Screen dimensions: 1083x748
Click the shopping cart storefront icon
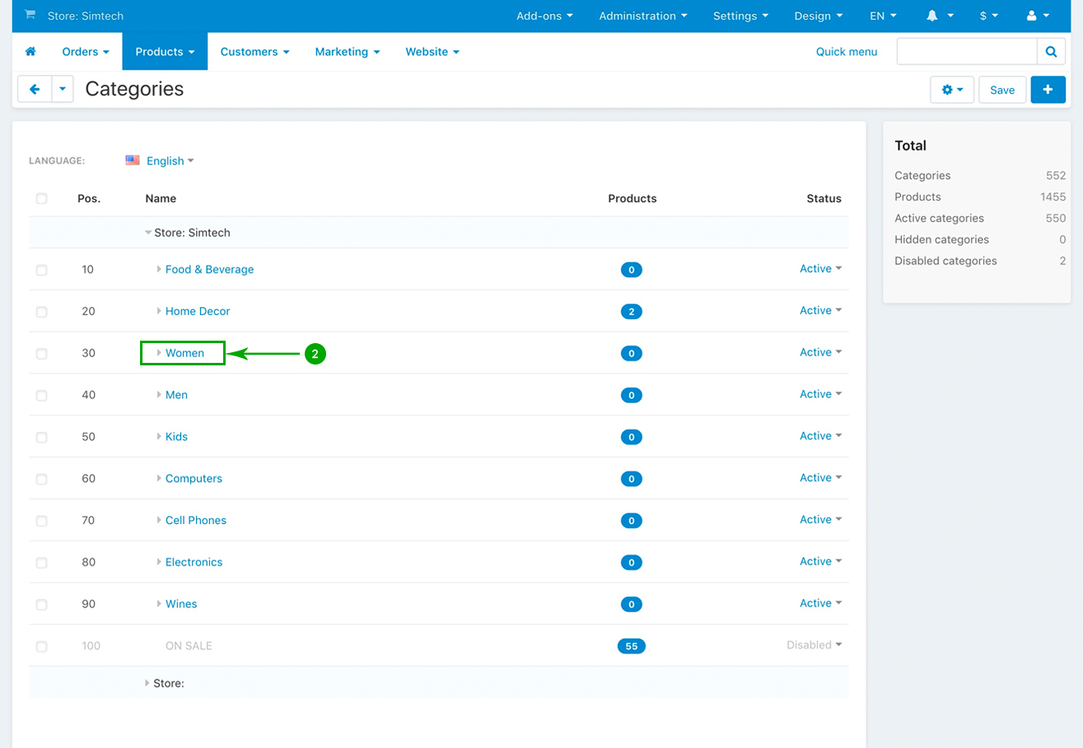[x=30, y=15]
